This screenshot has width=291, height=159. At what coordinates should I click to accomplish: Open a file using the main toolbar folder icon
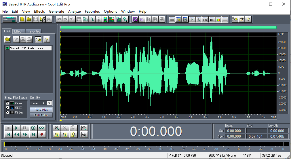[29, 19]
